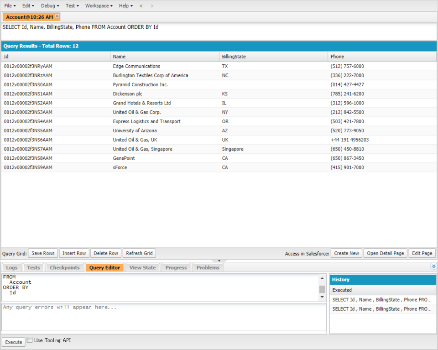
Task: Select the Burlington Textiles Corp of America cell
Action: pos(165,75)
